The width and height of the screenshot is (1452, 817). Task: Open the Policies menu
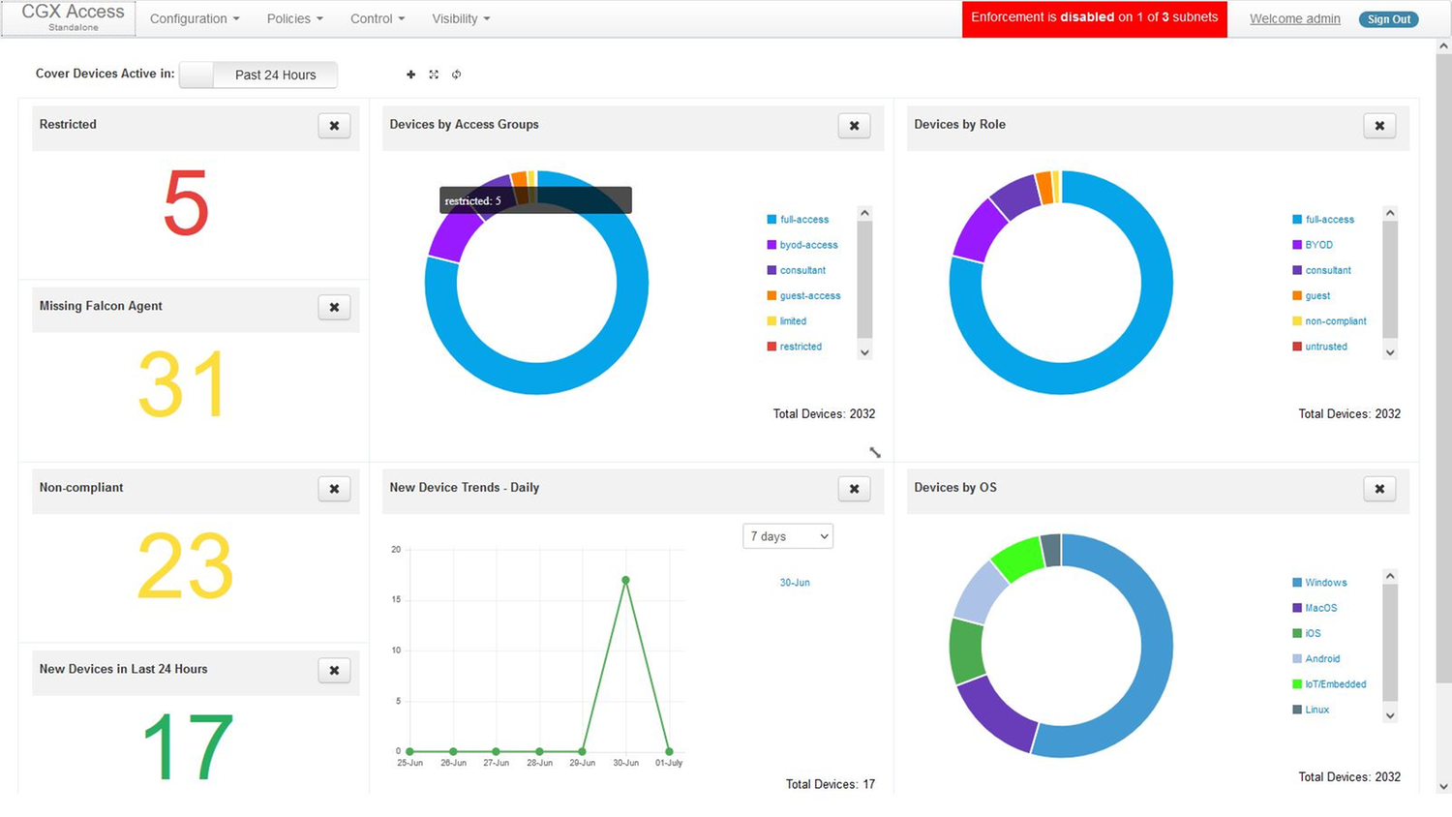tap(293, 18)
